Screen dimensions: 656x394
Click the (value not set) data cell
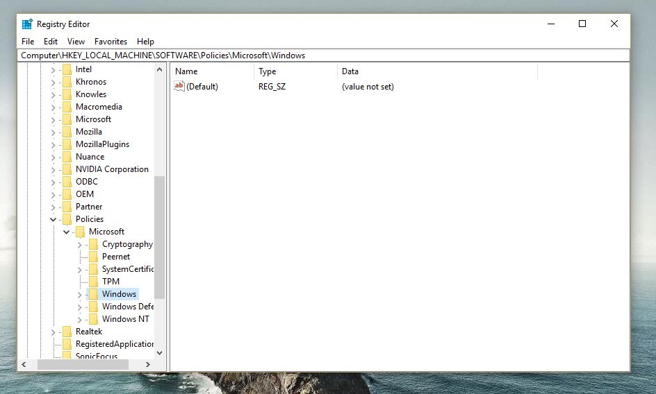pos(368,87)
